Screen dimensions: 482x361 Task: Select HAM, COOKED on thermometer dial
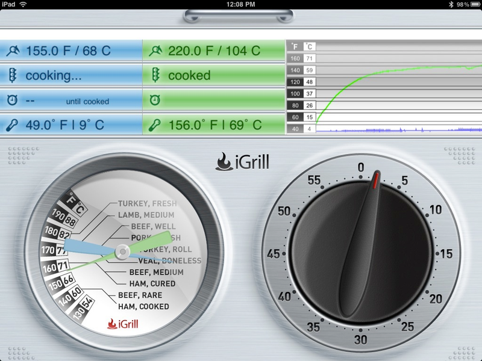(143, 306)
